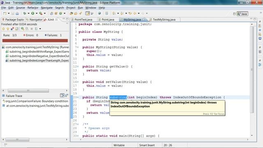This screenshot has width=263, height=148.
Task: Click the Rerun Test icon in JUnit
Action: pyautogui.click(x=23, y=29)
